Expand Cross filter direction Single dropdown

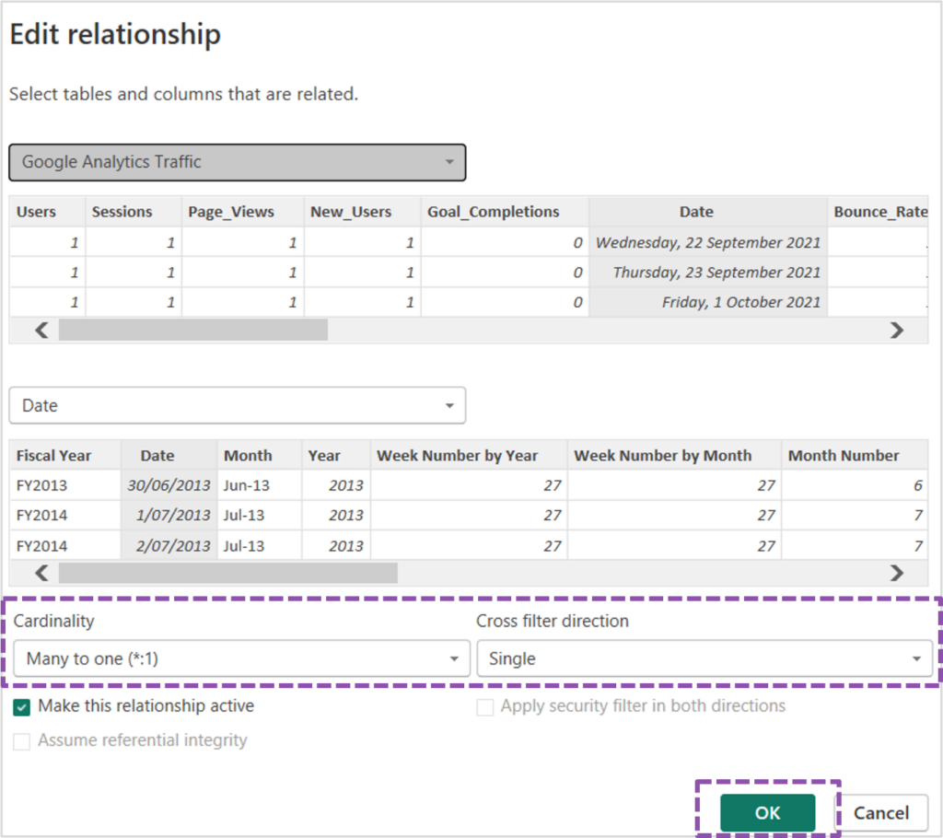click(704, 658)
